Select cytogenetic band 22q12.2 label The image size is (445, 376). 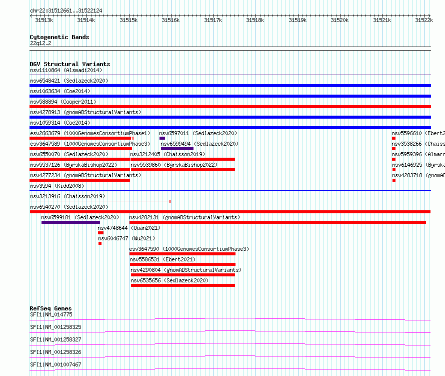click(40, 43)
